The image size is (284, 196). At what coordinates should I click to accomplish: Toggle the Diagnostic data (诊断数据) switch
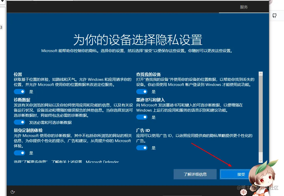pos(19,122)
